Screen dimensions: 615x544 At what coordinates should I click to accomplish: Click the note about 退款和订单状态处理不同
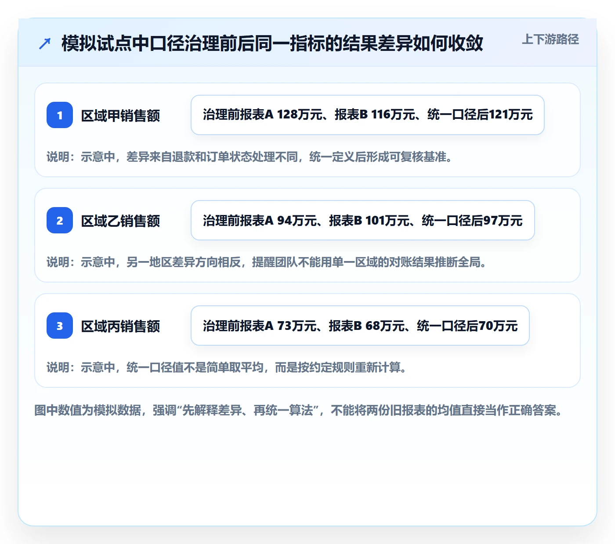[x=250, y=157]
